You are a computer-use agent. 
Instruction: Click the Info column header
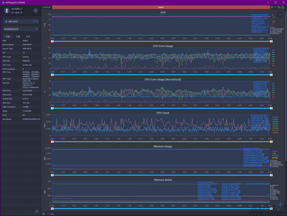click(4, 41)
